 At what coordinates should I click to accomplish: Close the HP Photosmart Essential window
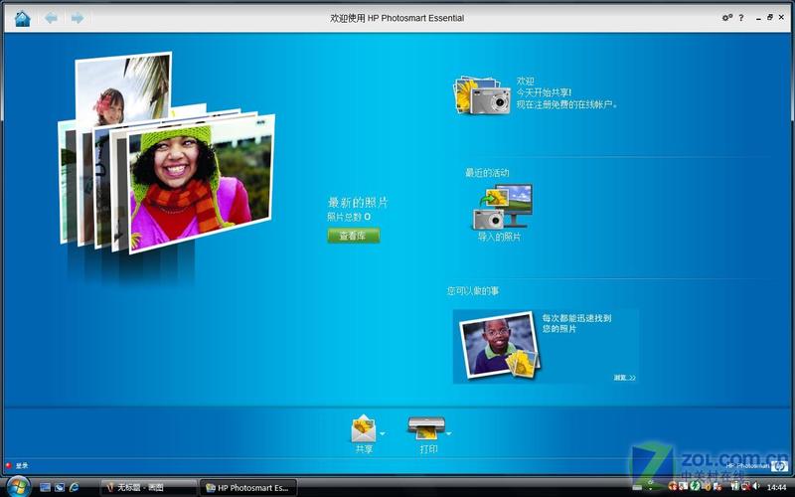[781, 17]
